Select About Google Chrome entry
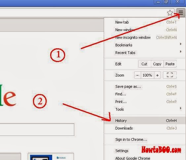This screenshot has width=186, height=160. click(x=145, y=158)
